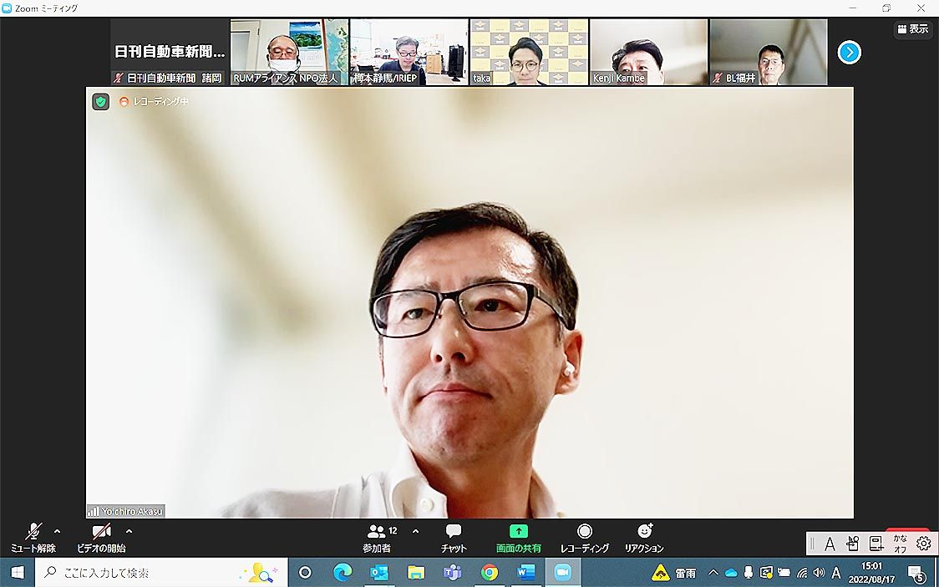Open IME settings gear icon
The image size is (939, 587).
click(x=923, y=544)
